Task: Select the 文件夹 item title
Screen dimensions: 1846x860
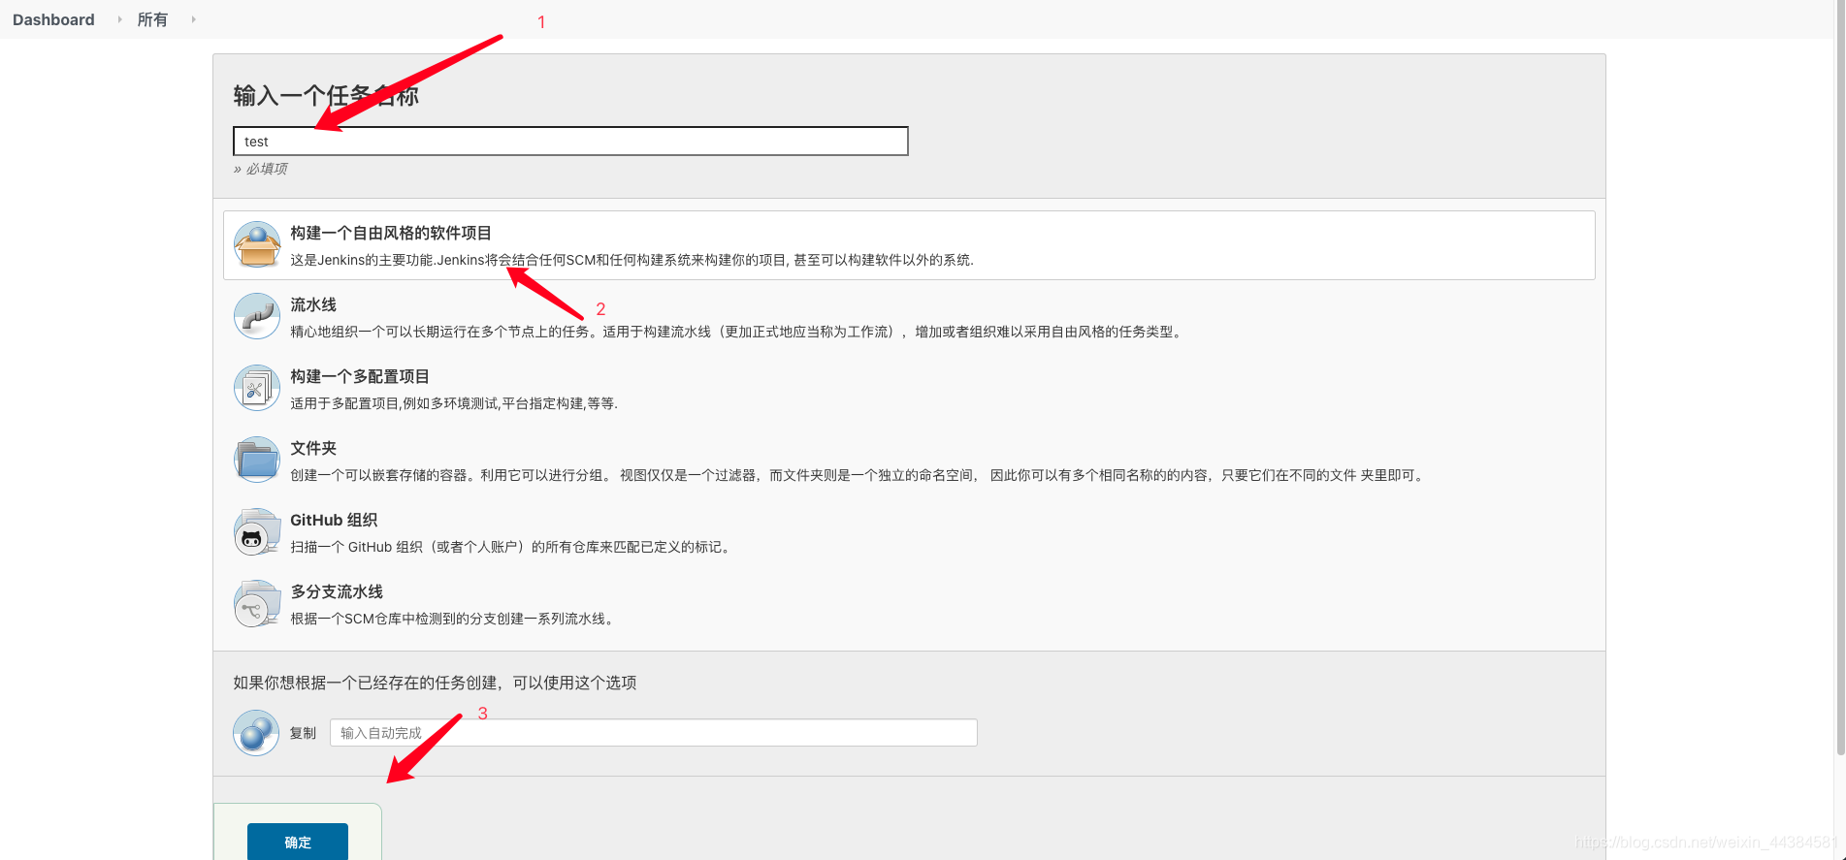Action: pyautogui.click(x=313, y=448)
